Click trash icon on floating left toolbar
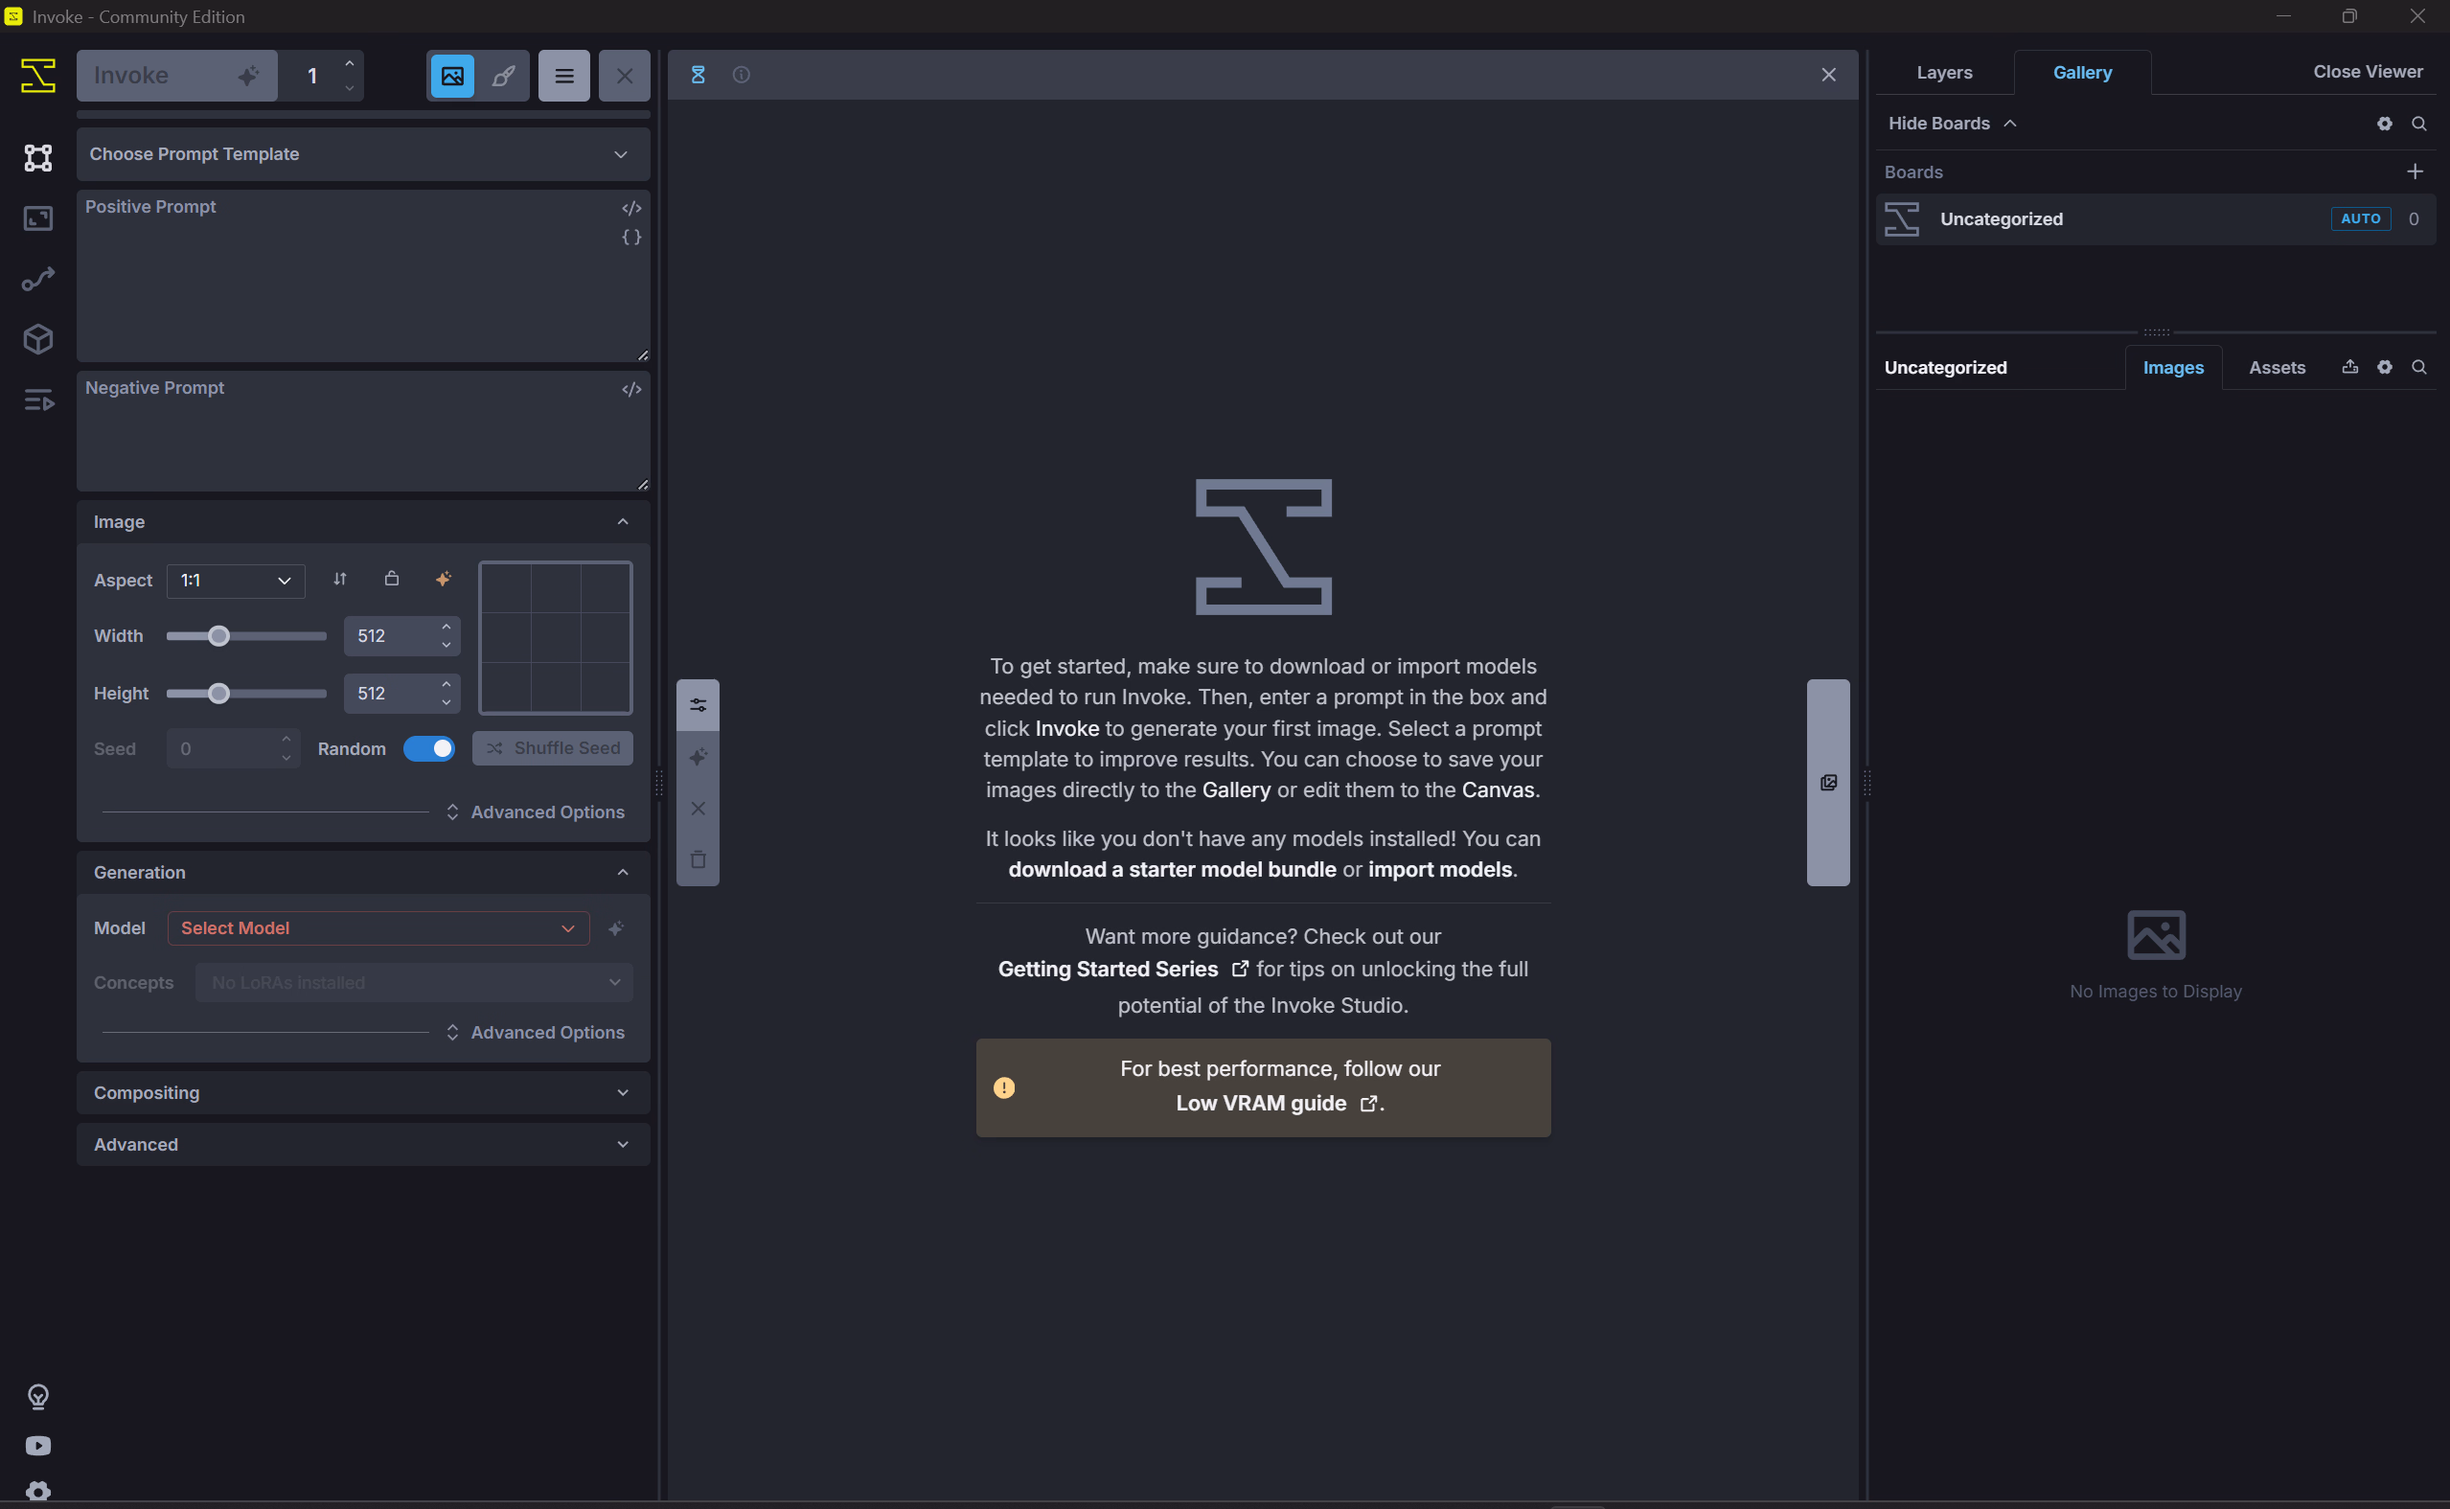The height and width of the screenshot is (1509, 2450). click(x=698, y=859)
